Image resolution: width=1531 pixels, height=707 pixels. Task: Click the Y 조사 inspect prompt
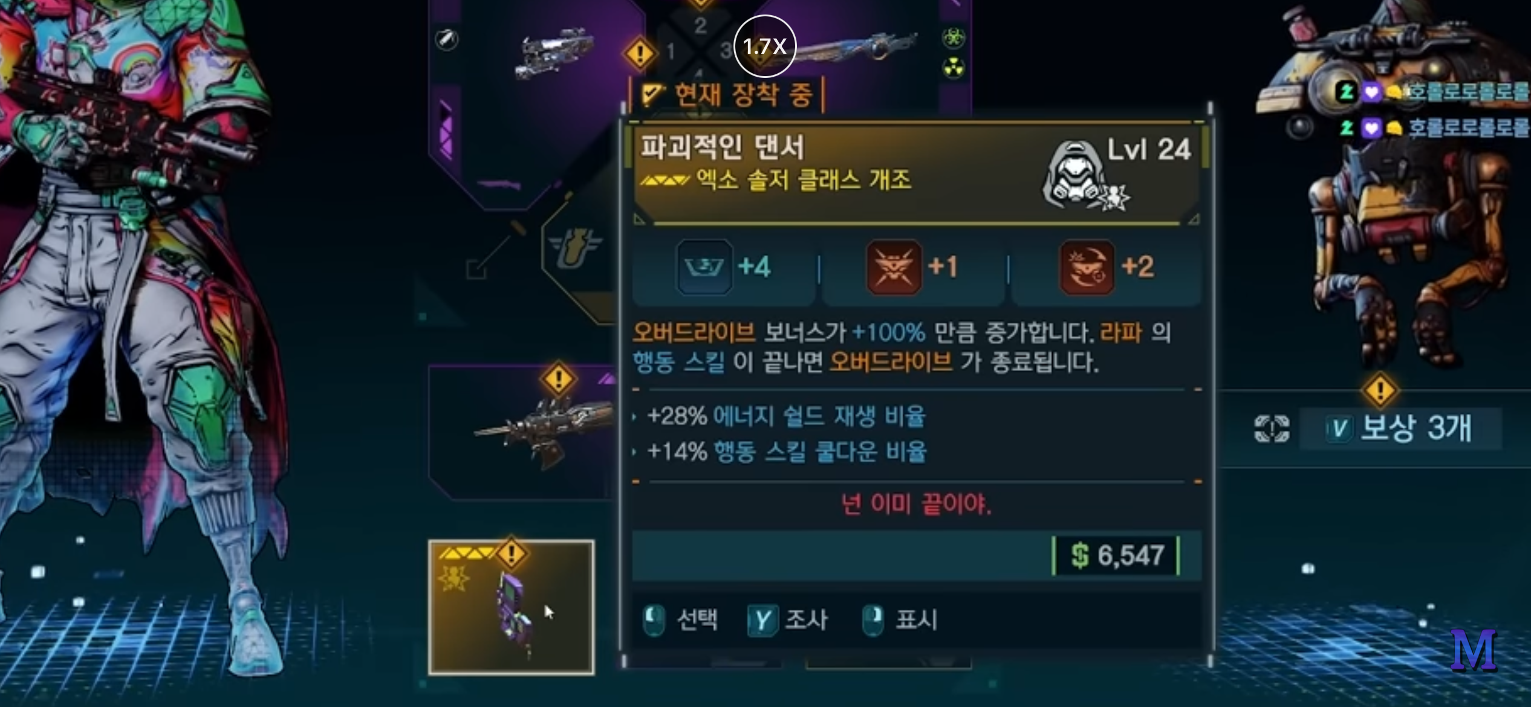788,620
